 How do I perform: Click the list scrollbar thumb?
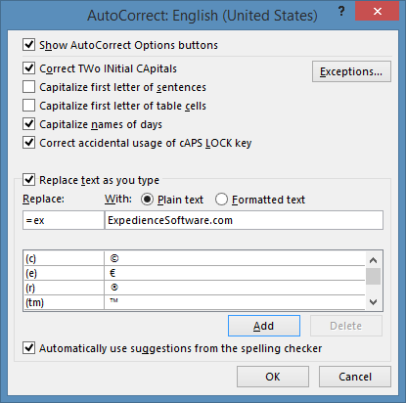[374, 277]
